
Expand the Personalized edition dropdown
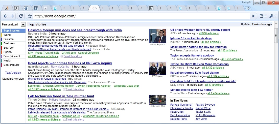23,24
